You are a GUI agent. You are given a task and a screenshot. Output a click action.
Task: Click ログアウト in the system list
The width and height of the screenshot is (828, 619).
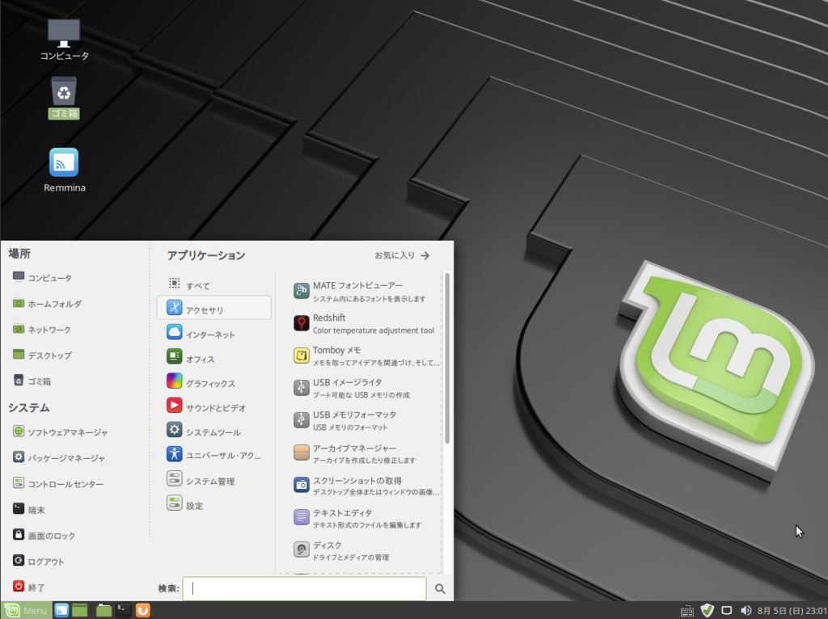click(38, 561)
